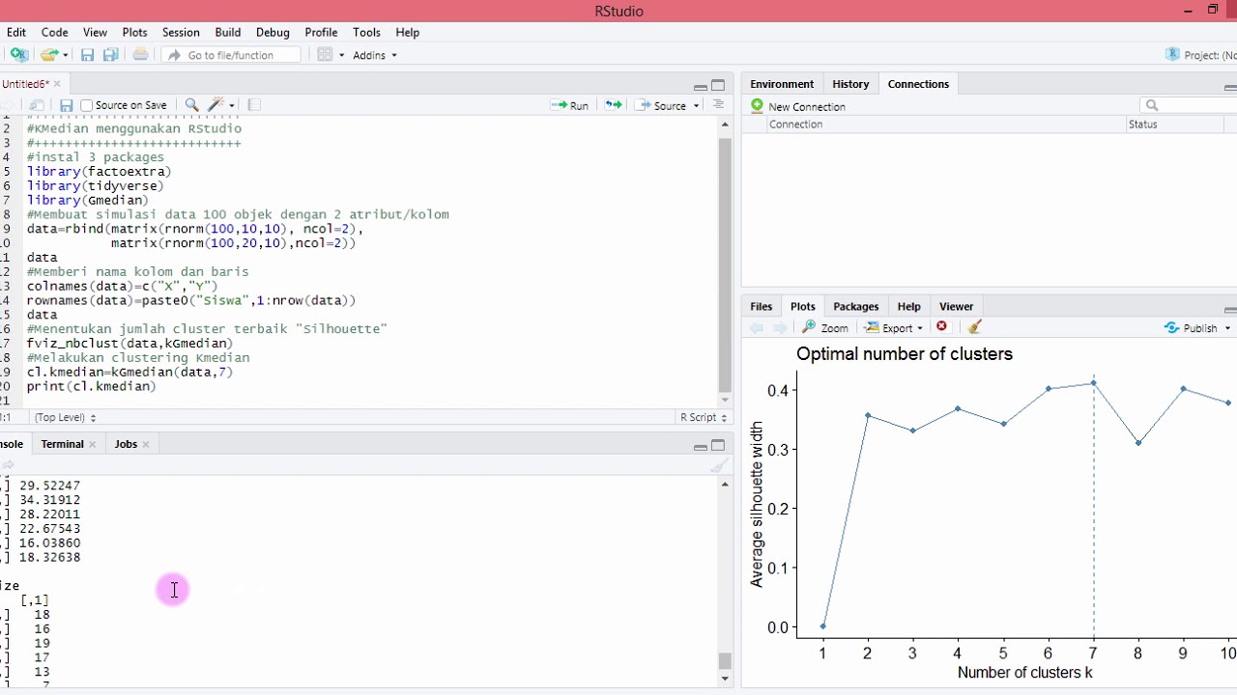
Task: Switch to the Files tab
Action: tap(762, 306)
